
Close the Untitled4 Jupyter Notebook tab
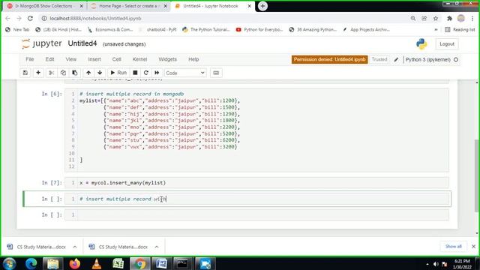249,6
